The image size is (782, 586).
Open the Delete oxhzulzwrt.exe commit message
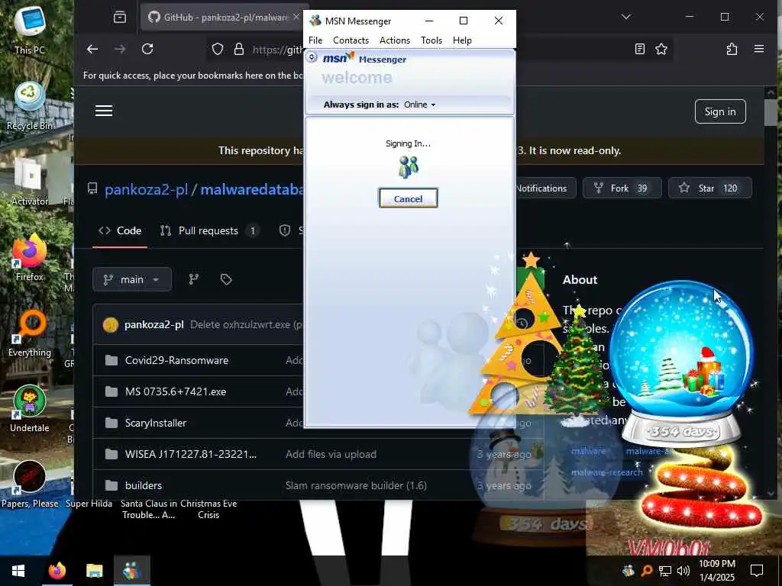click(x=246, y=324)
